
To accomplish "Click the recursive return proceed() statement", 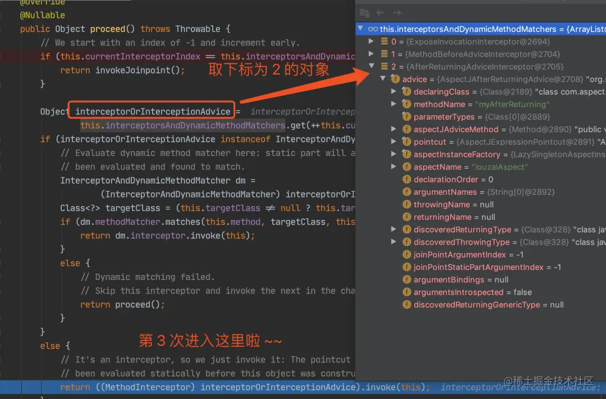I will pos(122,304).
